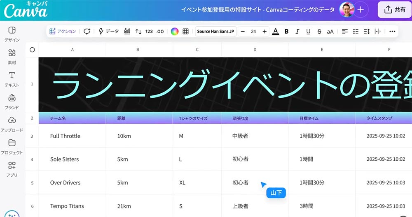The width and height of the screenshot is (412, 217).
Task: Open the ブランド brand panel
Action: coord(12,101)
